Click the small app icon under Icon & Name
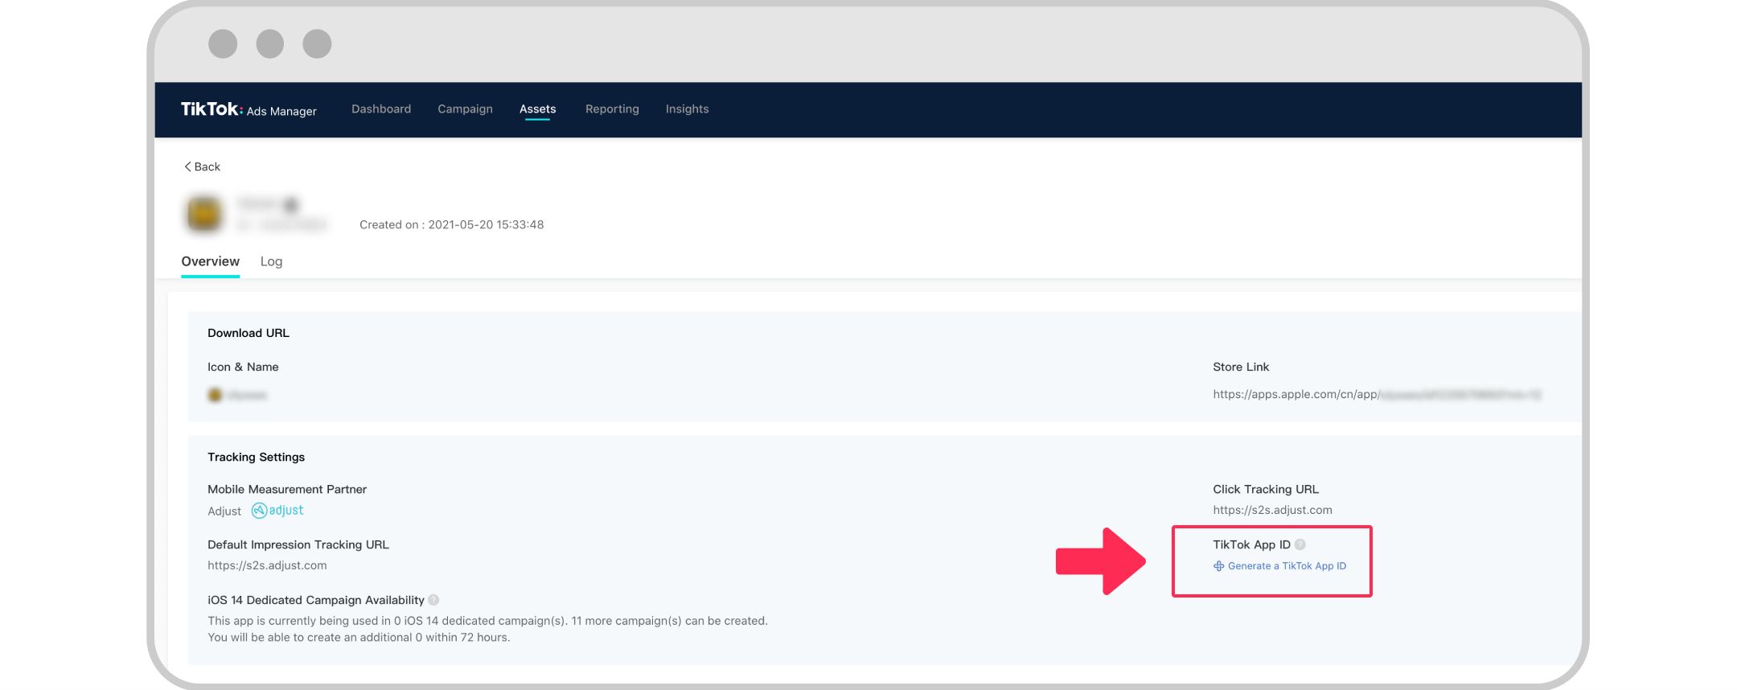The height and width of the screenshot is (690, 1737). (x=215, y=395)
